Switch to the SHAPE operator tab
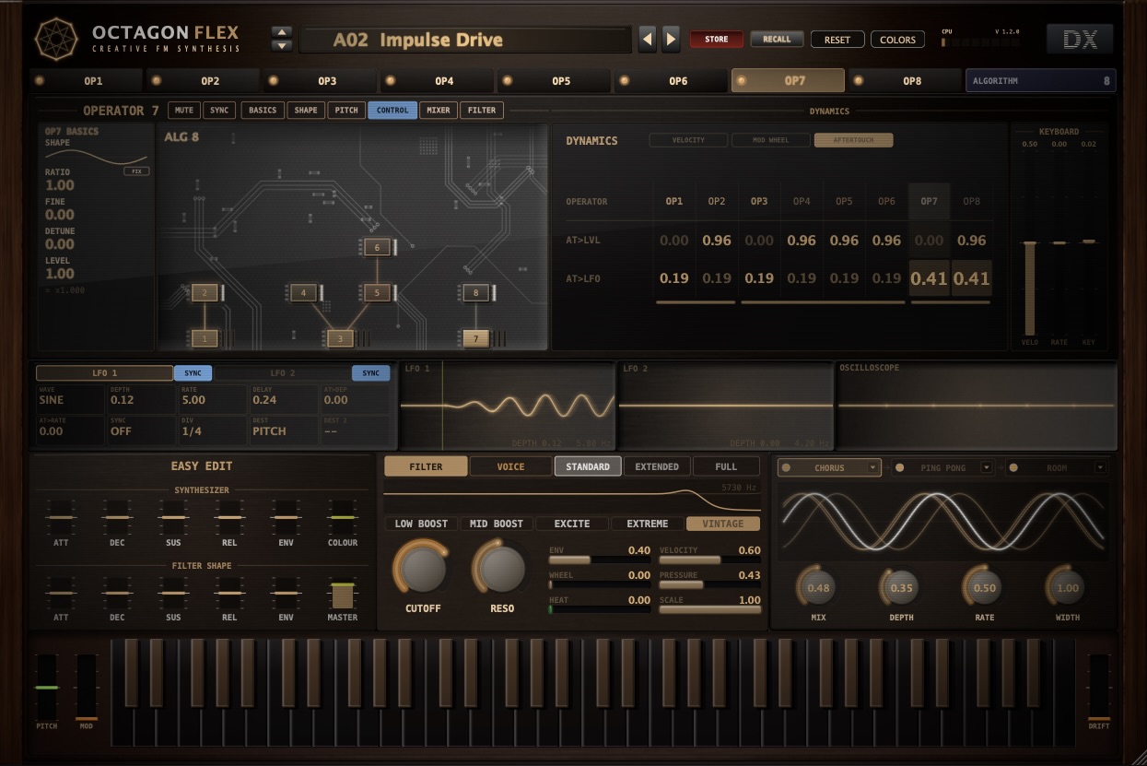 click(x=306, y=111)
